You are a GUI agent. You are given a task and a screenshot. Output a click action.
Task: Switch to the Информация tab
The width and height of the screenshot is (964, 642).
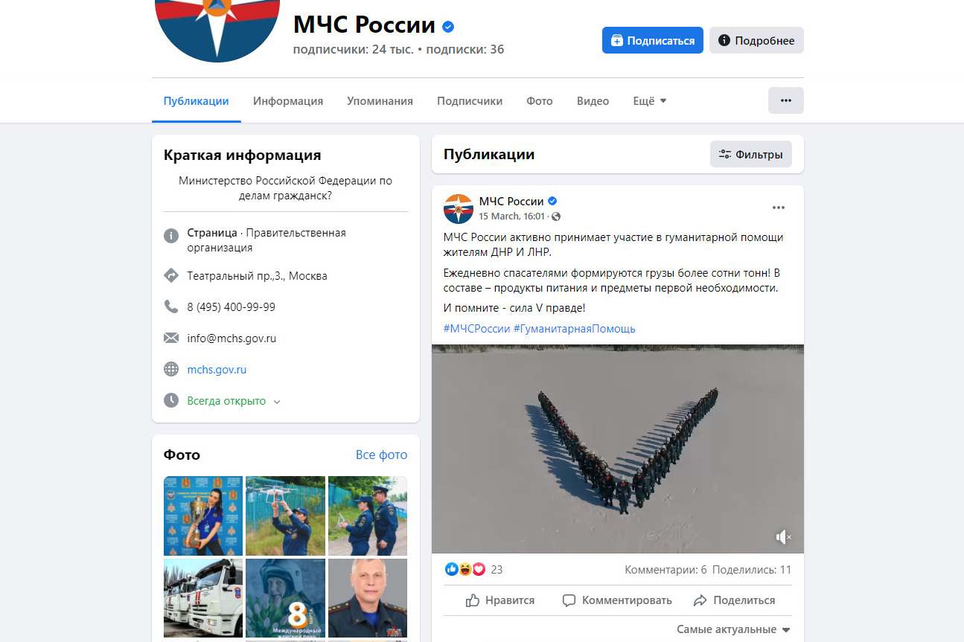[x=288, y=101]
